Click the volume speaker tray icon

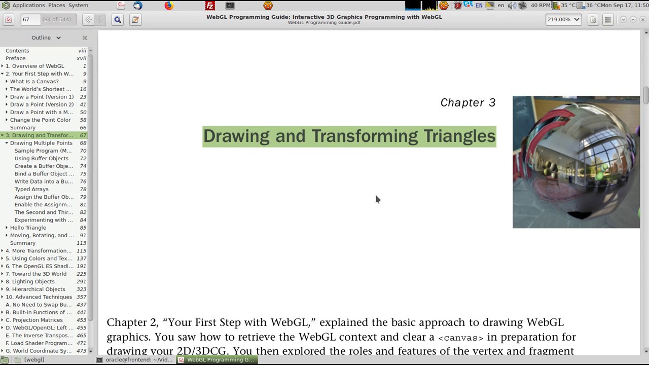click(x=512, y=5)
